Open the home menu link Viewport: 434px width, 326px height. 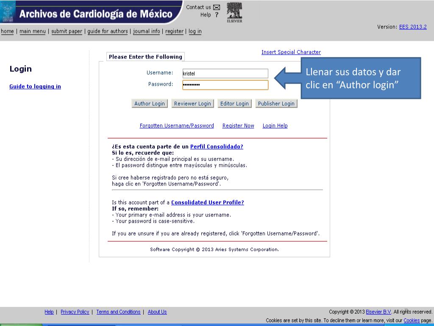coord(7,31)
